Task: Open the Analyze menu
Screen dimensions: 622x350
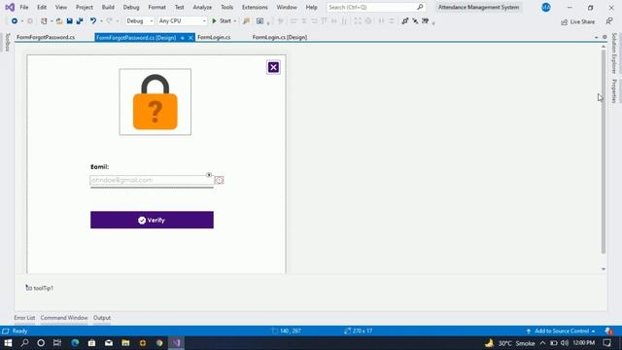Action: click(202, 7)
